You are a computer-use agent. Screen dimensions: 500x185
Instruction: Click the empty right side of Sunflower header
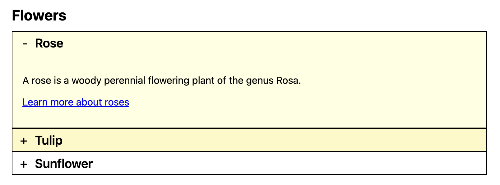click(x=373, y=164)
